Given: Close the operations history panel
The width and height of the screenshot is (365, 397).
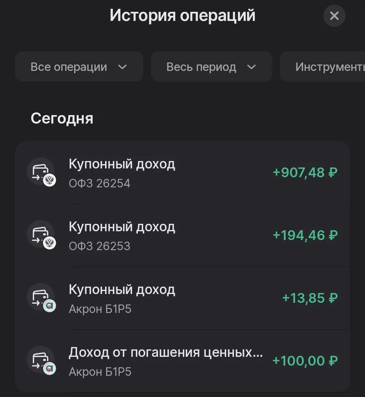Looking at the screenshot, I should (334, 16).
